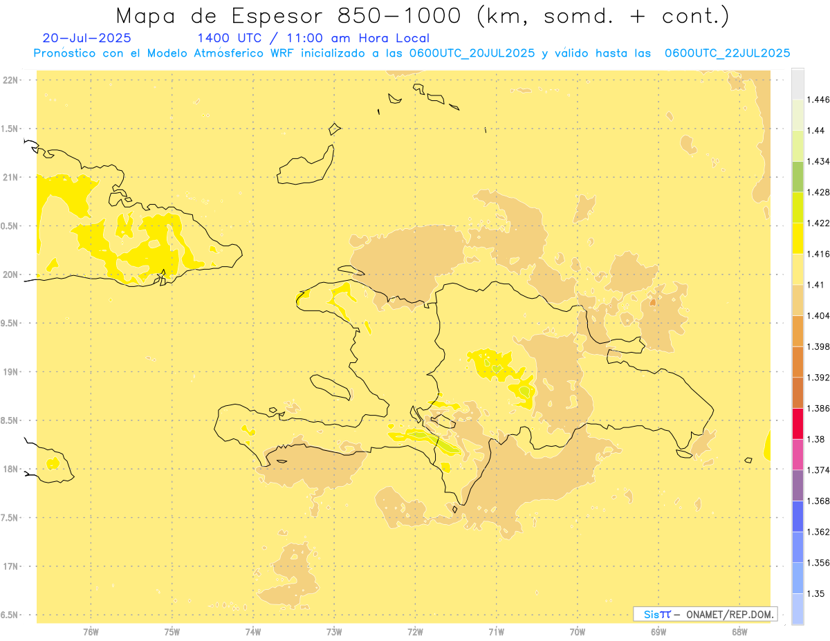This screenshot has height=641, width=830.
Task: Select the bright yellow swatch between 1.416 and 1.422
Action: 797,238
